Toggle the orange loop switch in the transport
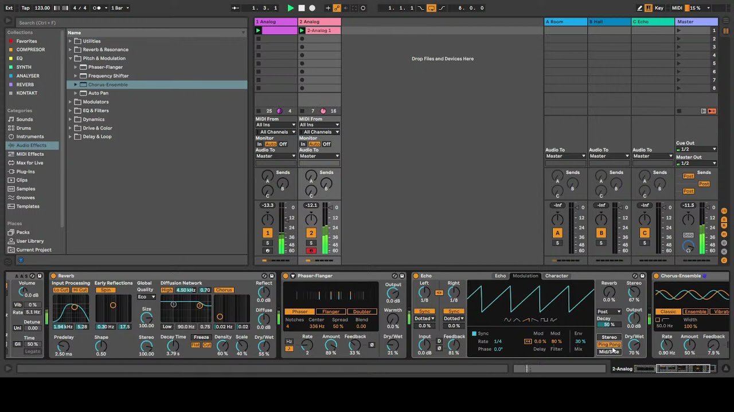This screenshot has width=734, height=412. coord(431,8)
